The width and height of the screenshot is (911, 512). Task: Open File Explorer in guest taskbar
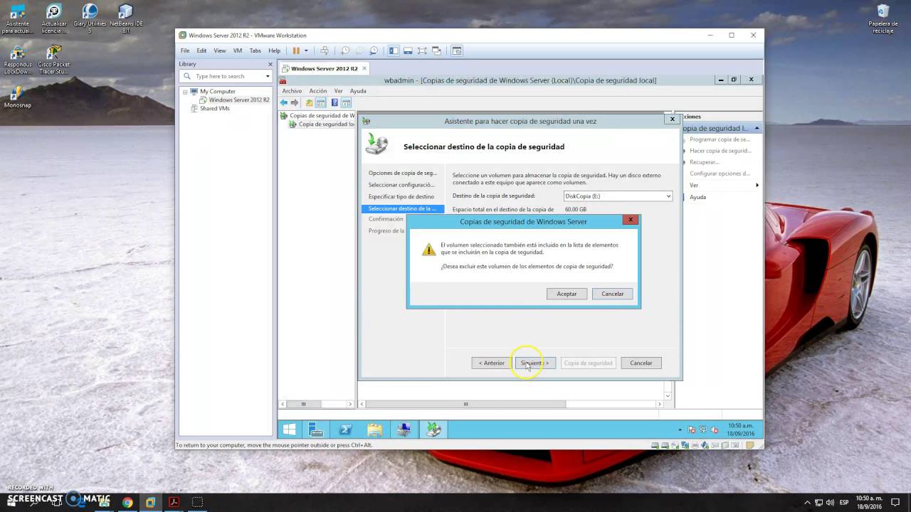(x=374, y=430)
